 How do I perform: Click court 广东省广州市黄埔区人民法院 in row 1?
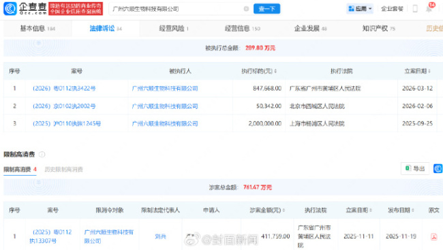[x=325, y=89]
